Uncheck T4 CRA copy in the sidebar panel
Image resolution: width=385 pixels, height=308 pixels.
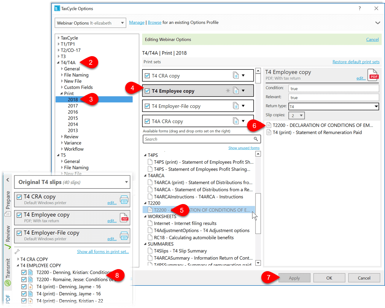point(19,197)
